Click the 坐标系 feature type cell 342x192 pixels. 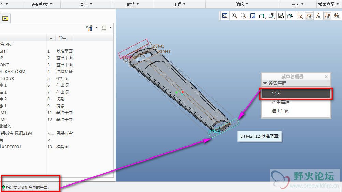(x=62, y=79)
